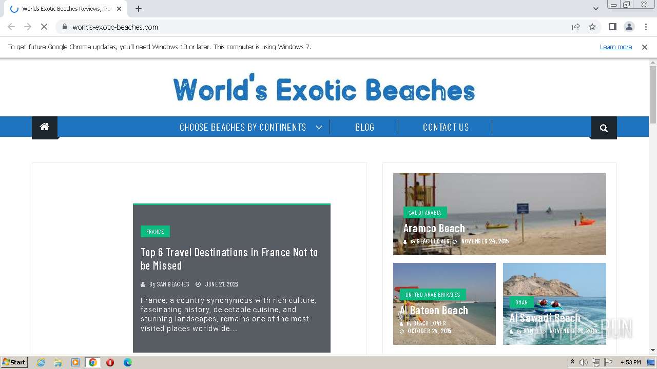Open Opera browser from taskbar
Viewport: 657px width, 369px height.
[x=110, y=362]
